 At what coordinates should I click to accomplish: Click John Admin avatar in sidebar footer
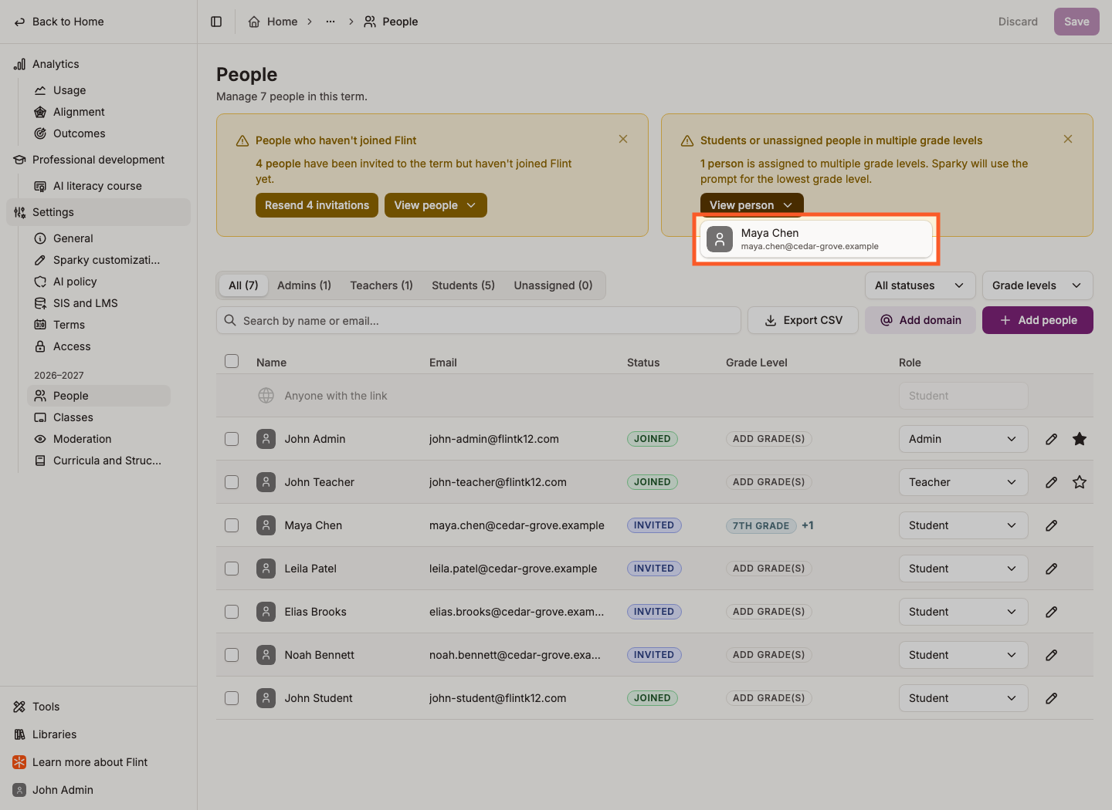click(x=19, y=790)
